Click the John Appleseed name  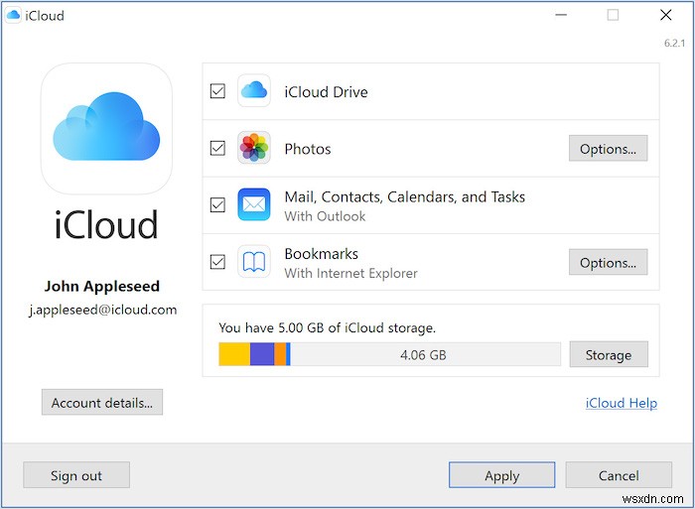(x=102, y=286)
